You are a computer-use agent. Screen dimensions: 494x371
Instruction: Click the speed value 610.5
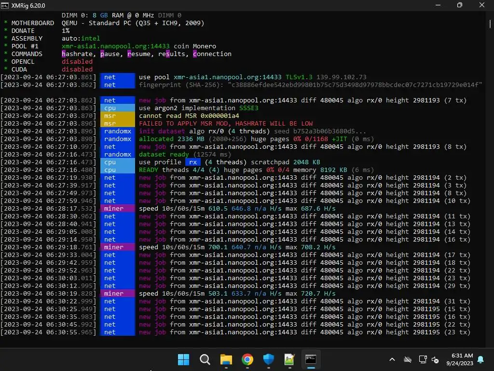click(x=218, y=209)
